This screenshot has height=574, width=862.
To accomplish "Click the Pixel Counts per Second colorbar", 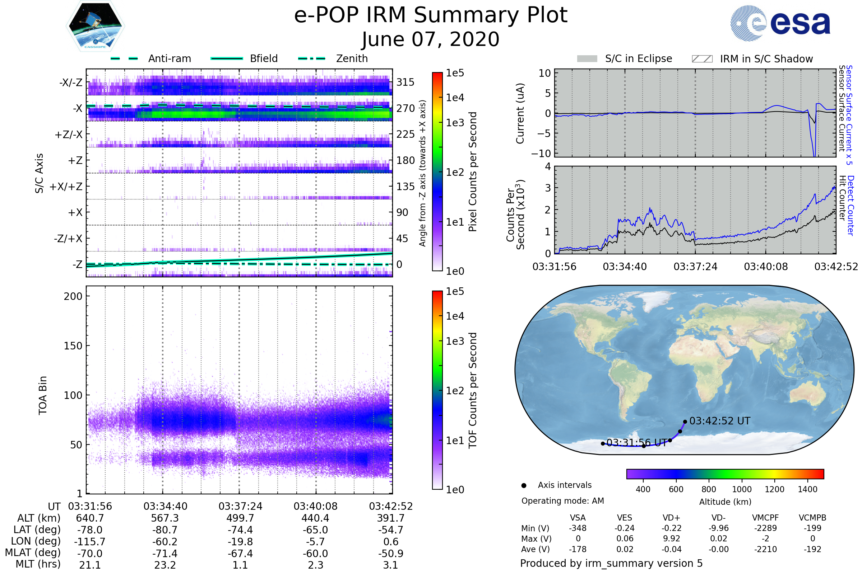I will (437, 172).
